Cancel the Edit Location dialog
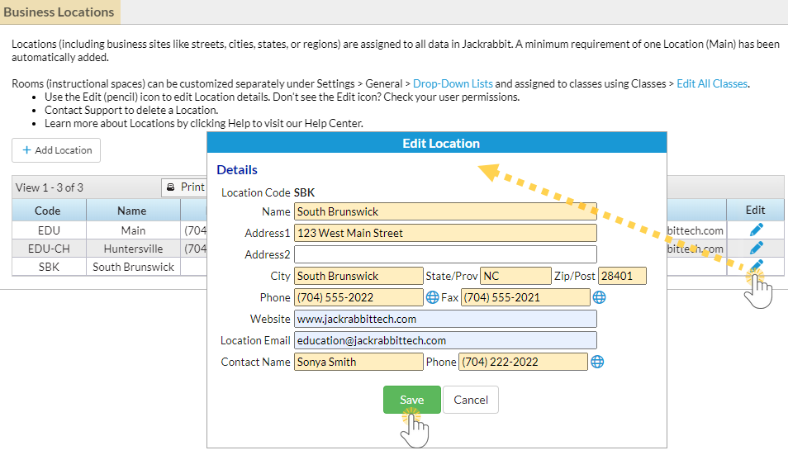 [x=470, y=400]
